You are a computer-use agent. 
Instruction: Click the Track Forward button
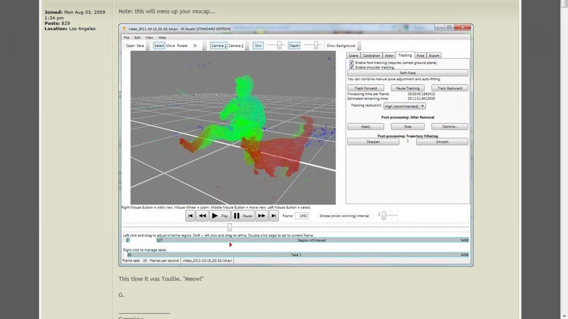tap(366, 88)
